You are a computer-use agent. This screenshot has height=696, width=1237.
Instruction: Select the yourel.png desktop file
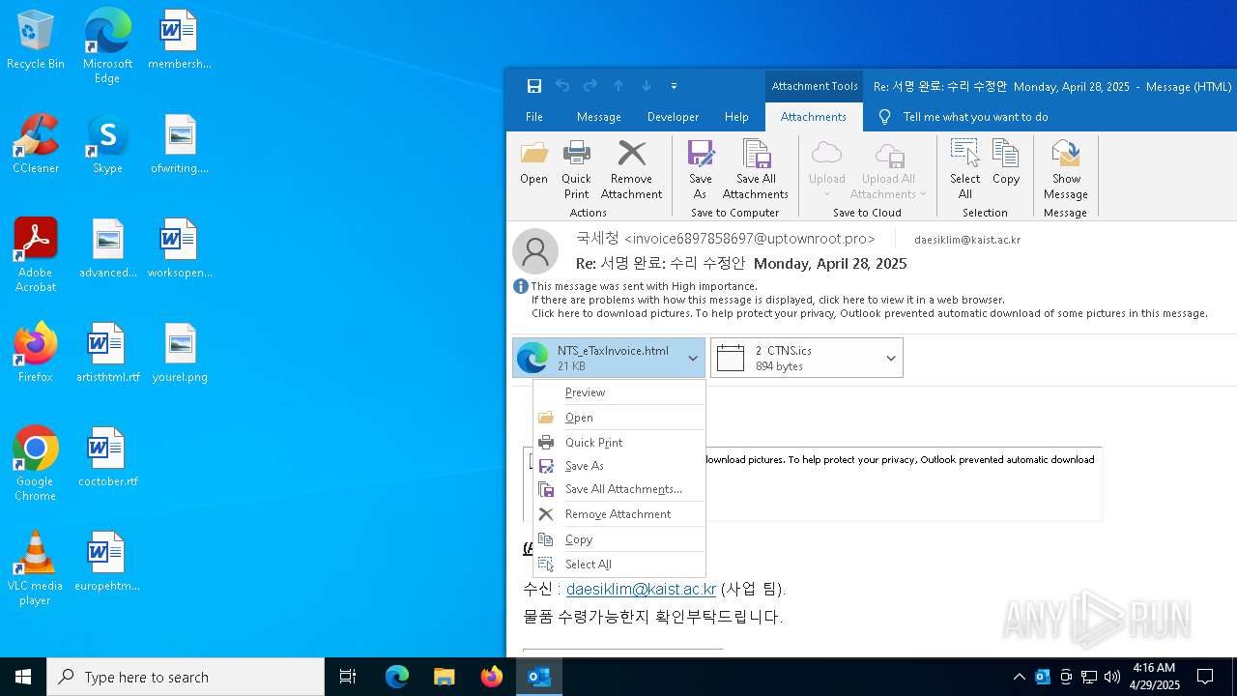click(x=180, y=353)
